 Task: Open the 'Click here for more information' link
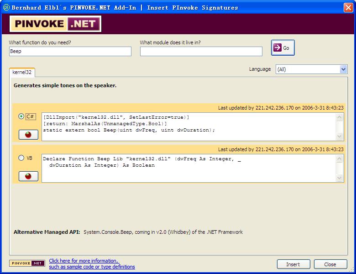click(92, 263)
